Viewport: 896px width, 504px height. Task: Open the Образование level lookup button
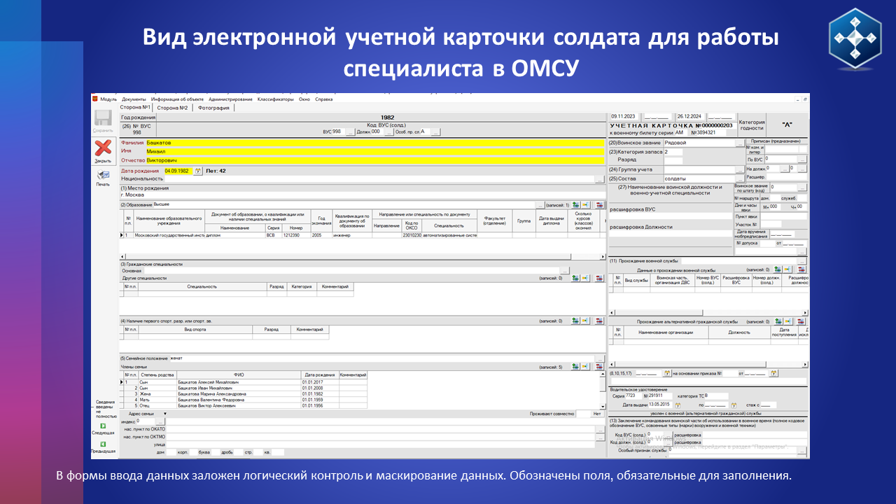(540, 204)
